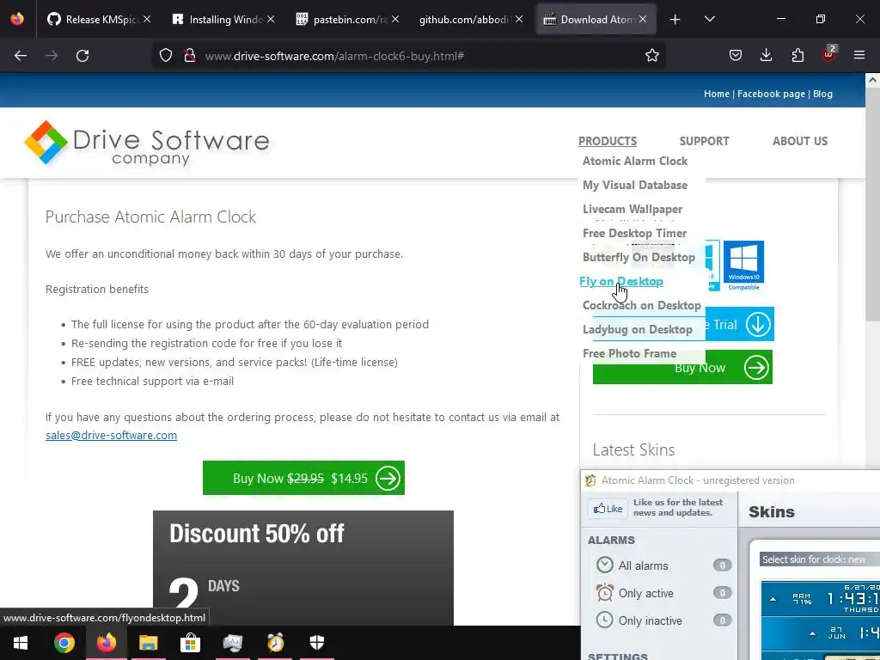Click the sidebar green Buy Now button
Viewport: 880px width, 660px height.
pos(682,368)
